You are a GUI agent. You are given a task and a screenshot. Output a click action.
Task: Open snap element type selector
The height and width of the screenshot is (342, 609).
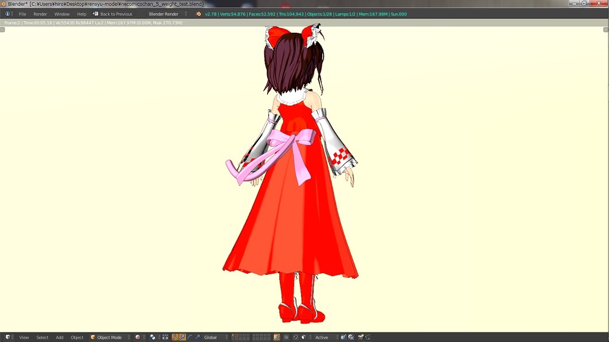(x=306, y=337)
